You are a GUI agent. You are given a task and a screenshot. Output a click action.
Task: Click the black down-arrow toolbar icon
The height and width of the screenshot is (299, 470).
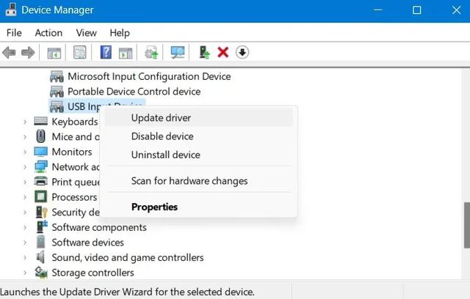click(x=242, y=53)
